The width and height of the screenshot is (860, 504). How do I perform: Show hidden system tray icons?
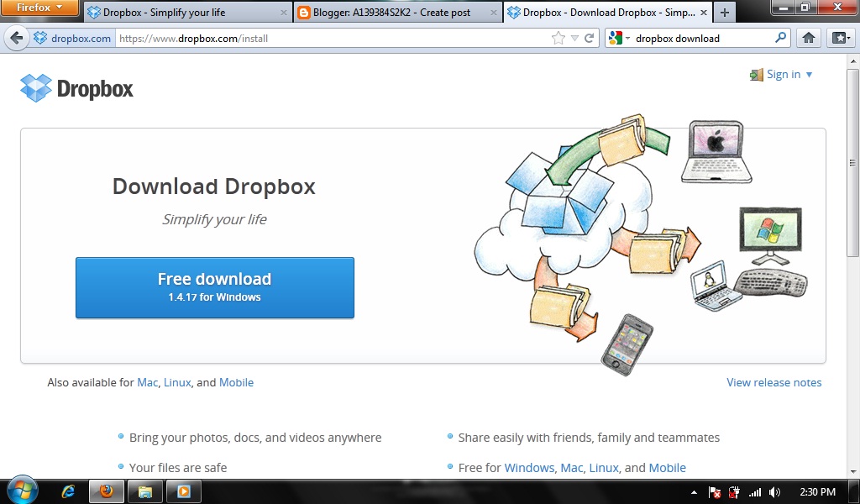(694, 492)
